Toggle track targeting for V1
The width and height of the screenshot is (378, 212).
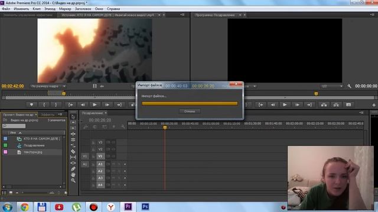point(100,156)
